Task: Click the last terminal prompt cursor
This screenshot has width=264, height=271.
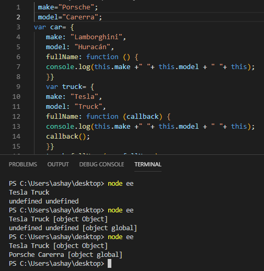Action: (x=109, y=263)
